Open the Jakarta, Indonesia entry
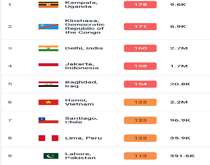 click(82, 66)
